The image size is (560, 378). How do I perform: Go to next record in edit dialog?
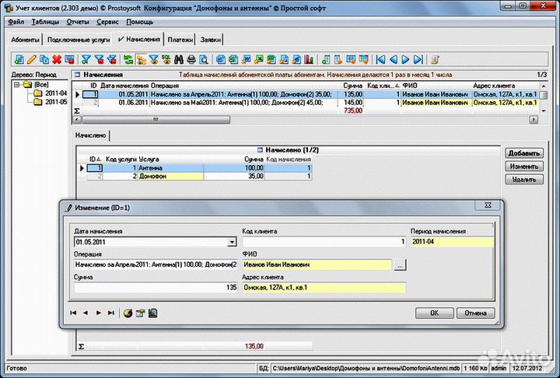coord(99,313)
